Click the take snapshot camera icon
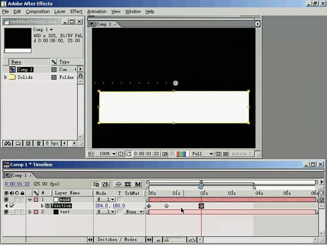Viewport: 327px width, 245px height. point(165,154)
